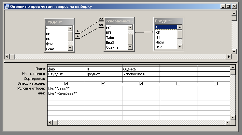Click the design grid scroll-left arrow
The width and height of the screenshot is (242, 135).
coord(50,123)
